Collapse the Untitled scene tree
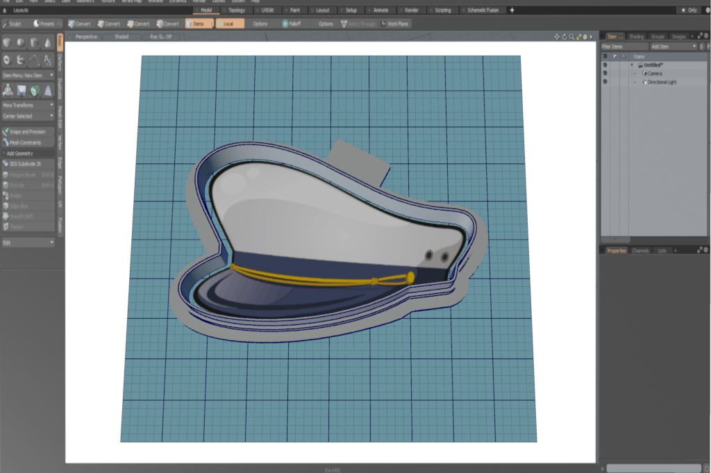The image size is (711, 473). click(x=632, y=65)
